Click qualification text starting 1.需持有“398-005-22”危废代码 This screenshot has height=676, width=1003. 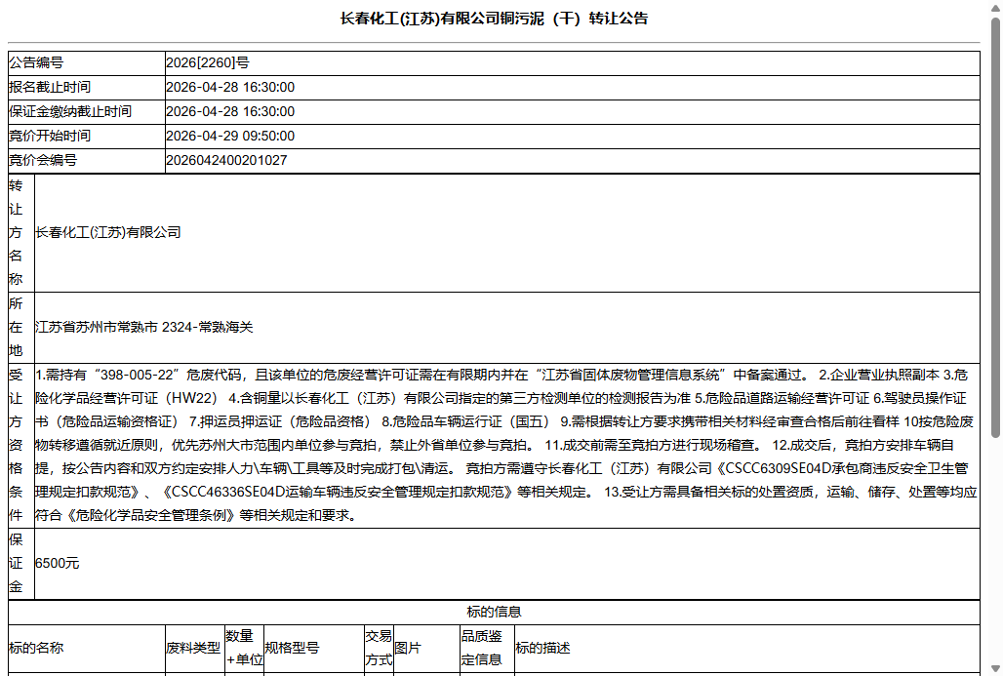click(x=506, y=445)
